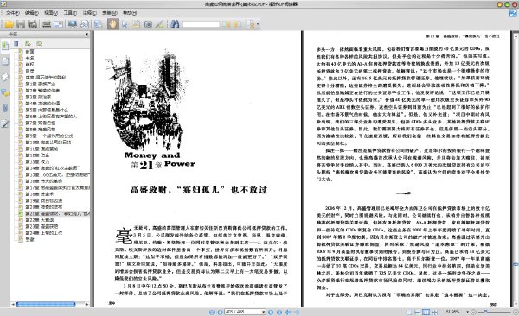Screen dimensions: 519x316
Task: Open bookmark 第15章 in the outline
Action: [x=58, y=174]
